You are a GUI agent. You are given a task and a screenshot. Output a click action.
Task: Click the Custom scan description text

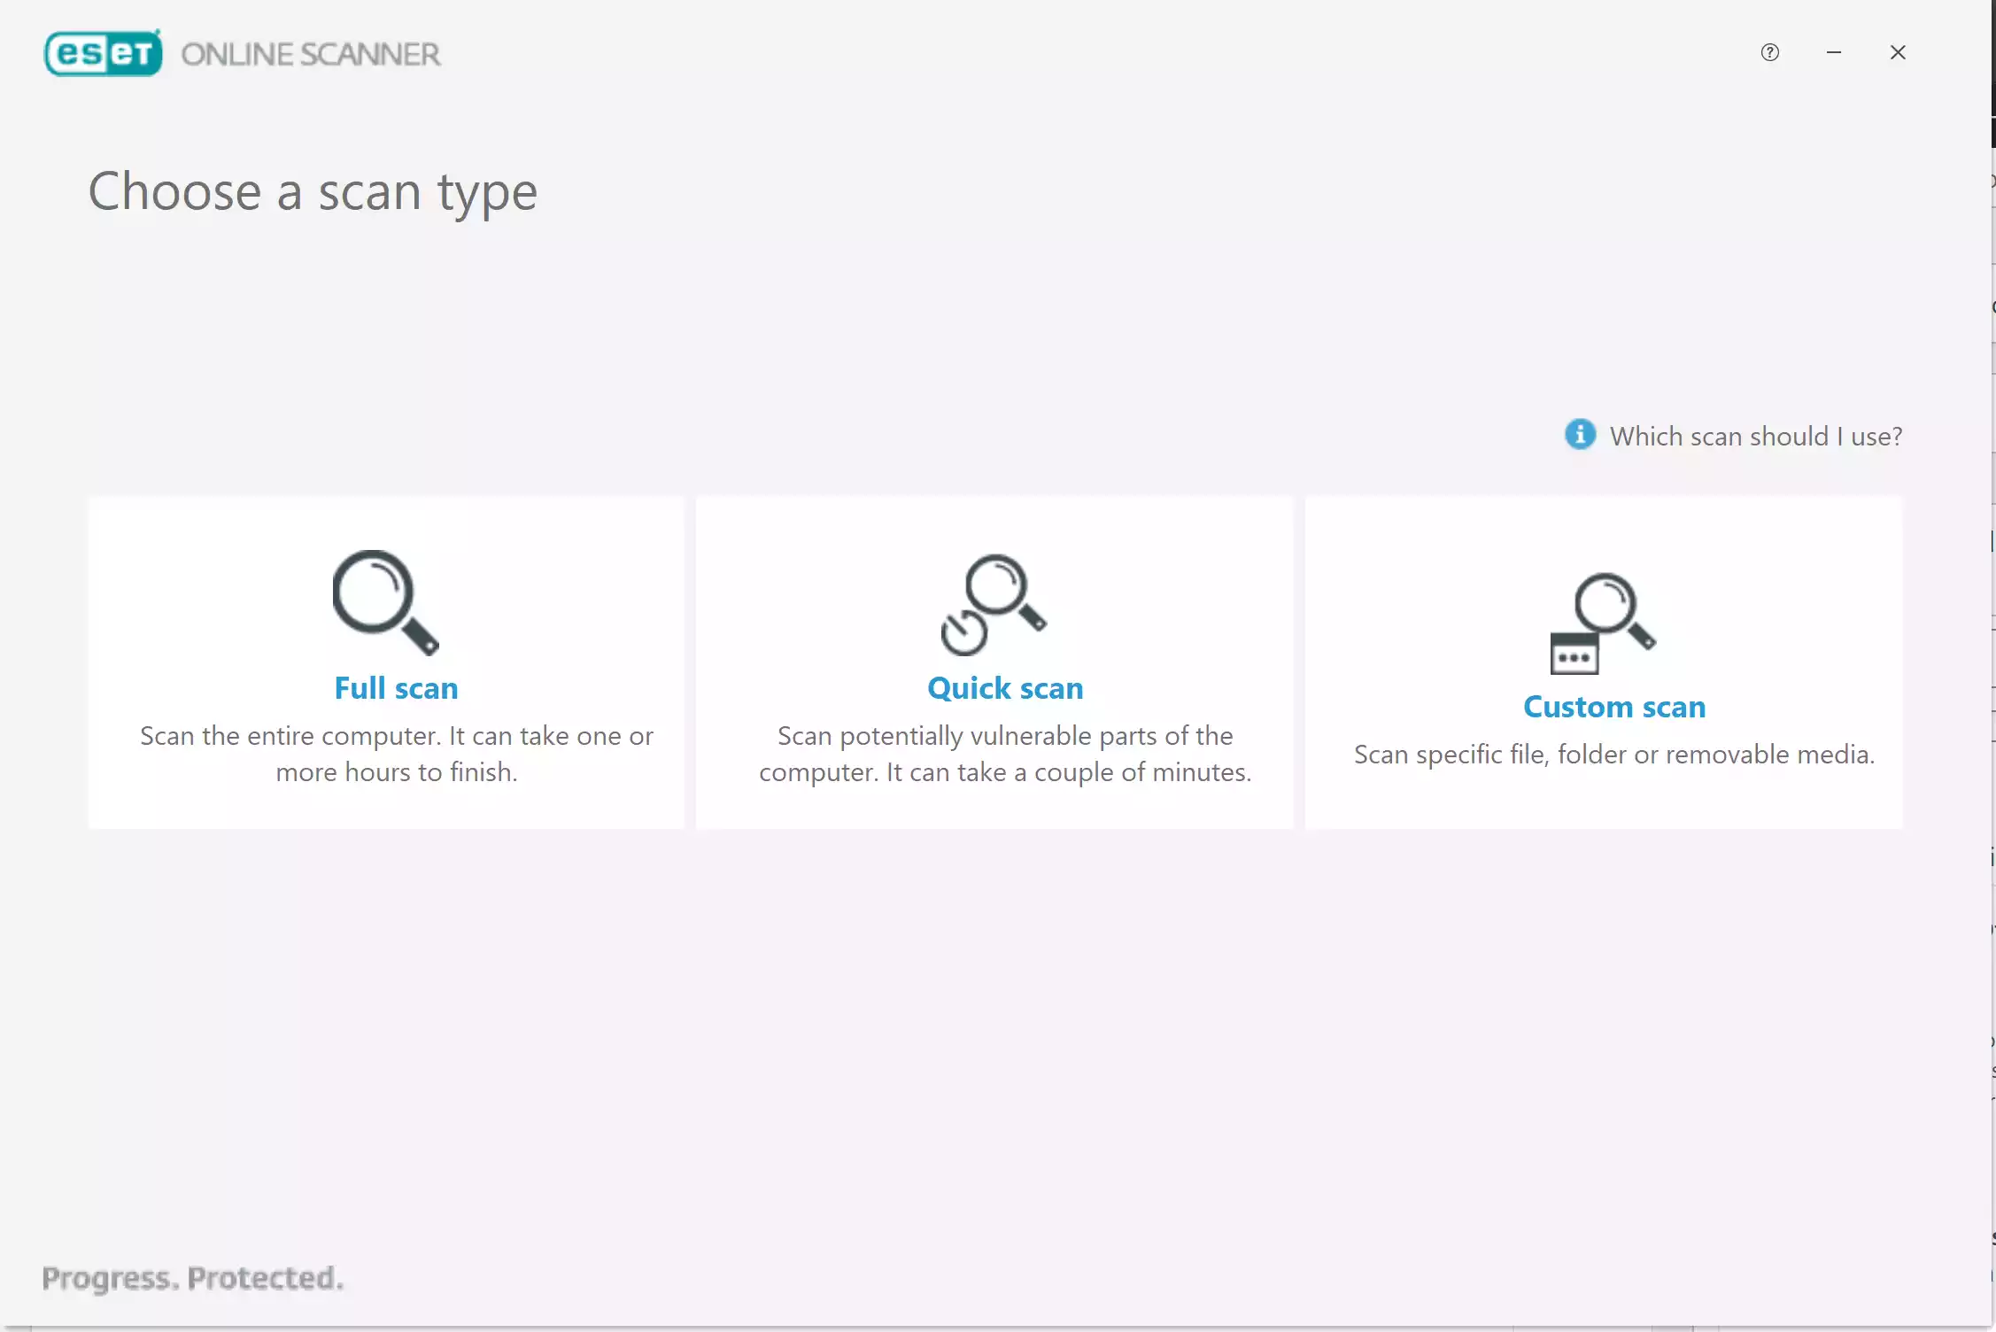click(x=1613, y=754)
